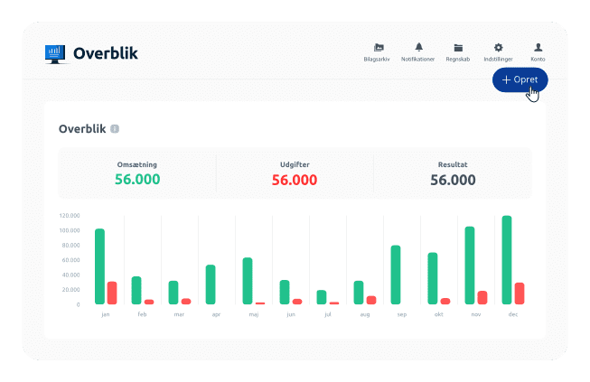Image resolution: width=590 pixels, height=382 pixels.
Task: Select the Udgifter summary card
Action: [x=295, y=173]
